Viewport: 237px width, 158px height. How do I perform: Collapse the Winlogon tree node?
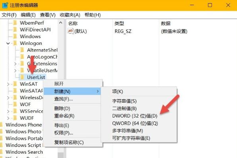point(8,43)
